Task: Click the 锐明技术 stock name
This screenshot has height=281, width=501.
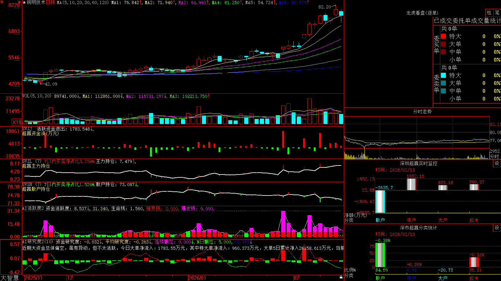Action: [36, 2]
